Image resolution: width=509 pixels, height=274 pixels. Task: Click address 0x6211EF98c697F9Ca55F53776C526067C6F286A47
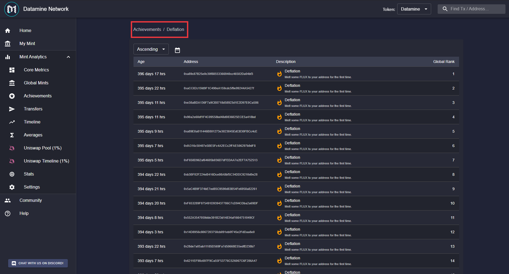click(x=220, y=261)
